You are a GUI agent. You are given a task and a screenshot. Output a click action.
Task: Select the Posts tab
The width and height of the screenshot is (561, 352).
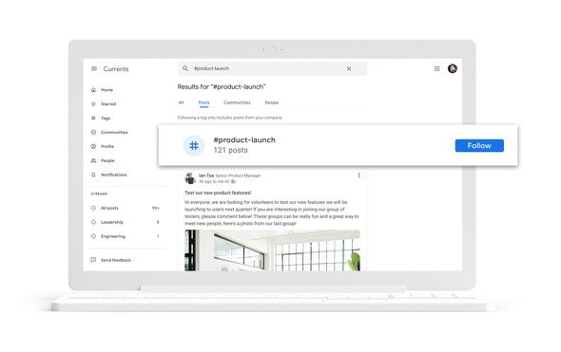pos(203,102)
